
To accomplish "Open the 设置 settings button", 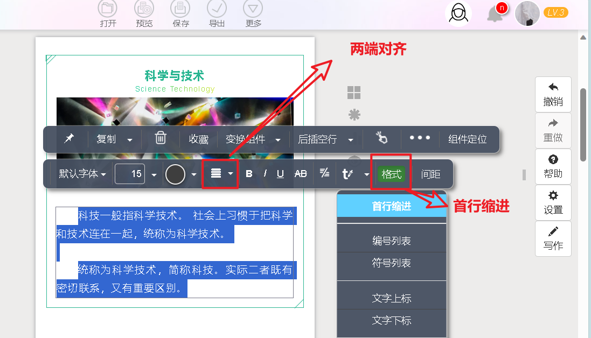I will (x=553, y=202).
